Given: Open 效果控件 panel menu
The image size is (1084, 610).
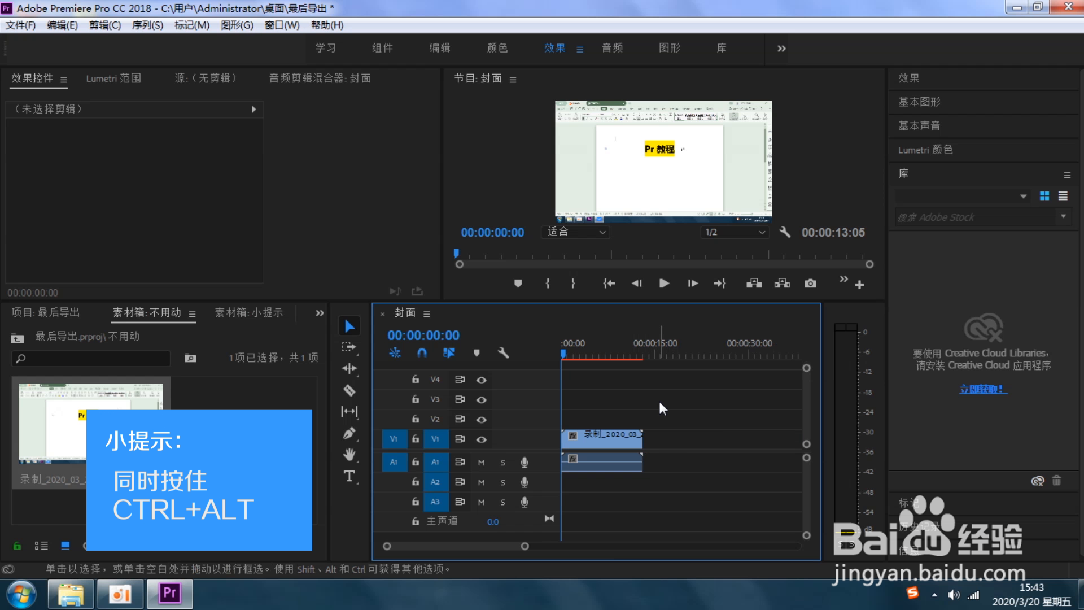Looking at the screenshot, I should pyautogui.click(x=64, y=80).
